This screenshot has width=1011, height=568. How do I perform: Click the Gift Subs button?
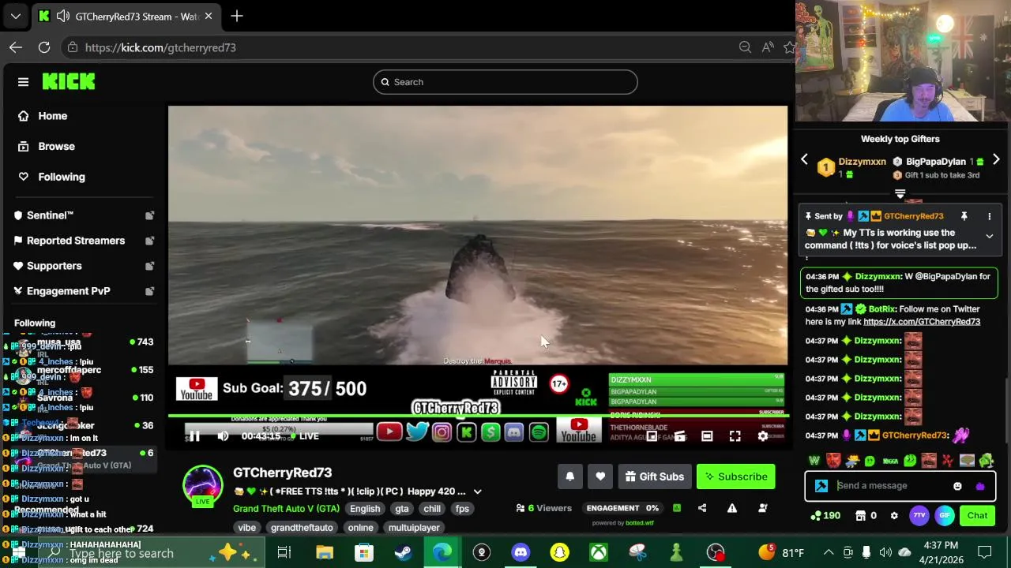pos(655,476)
